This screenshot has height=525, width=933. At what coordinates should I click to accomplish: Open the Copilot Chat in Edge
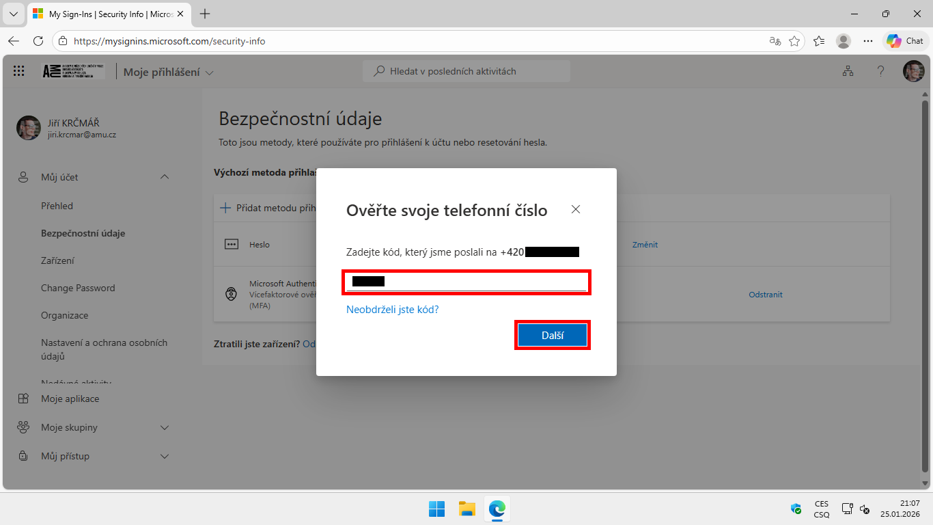coord(904,40)
